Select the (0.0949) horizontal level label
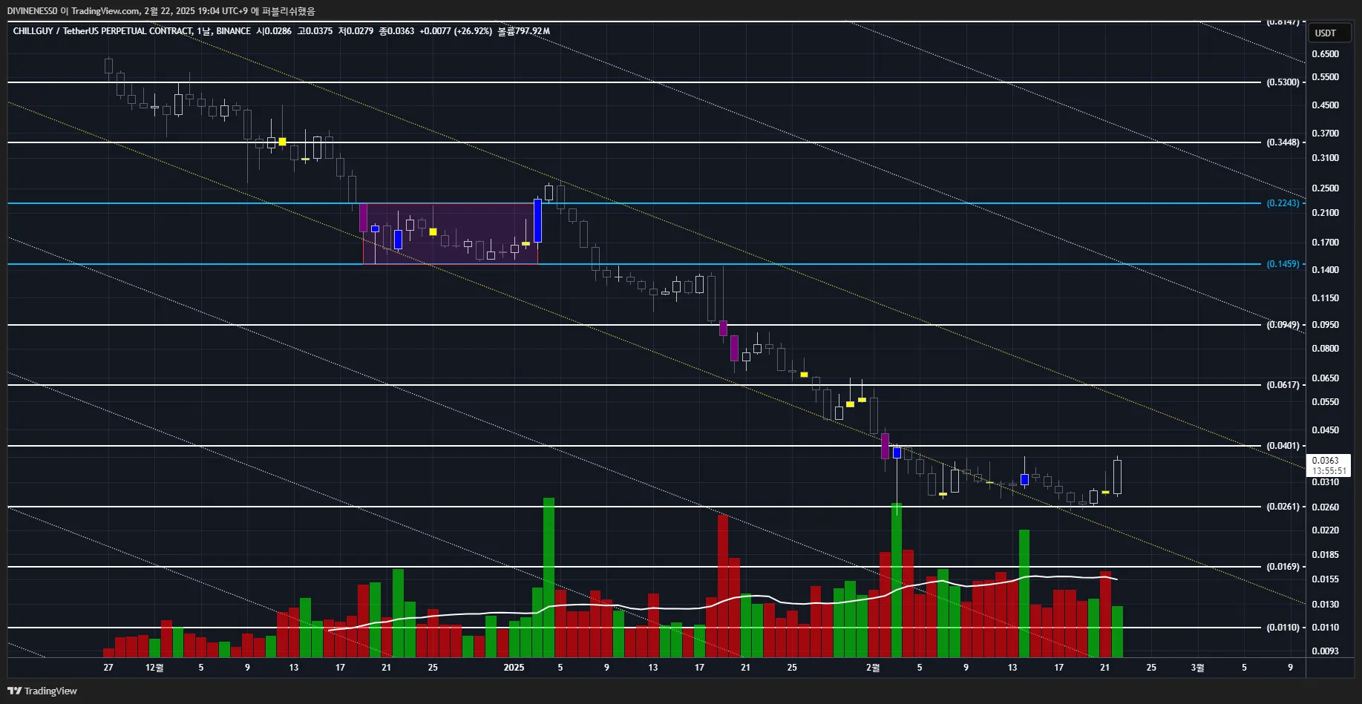The image size is (1362, 704). [x=1283, y=325]
